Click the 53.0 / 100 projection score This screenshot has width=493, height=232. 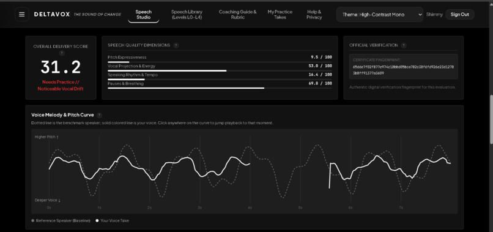(x=321, y=66)
